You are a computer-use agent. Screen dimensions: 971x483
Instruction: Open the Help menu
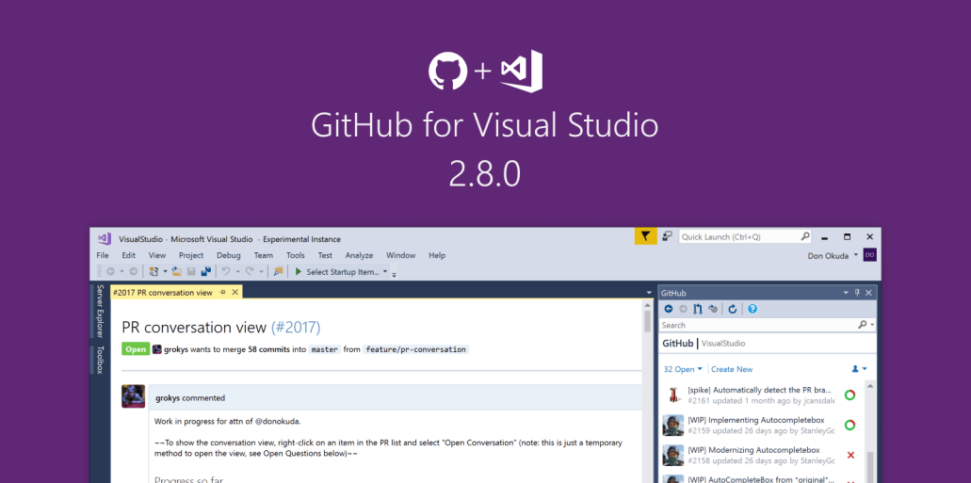(x=437, y=255)
